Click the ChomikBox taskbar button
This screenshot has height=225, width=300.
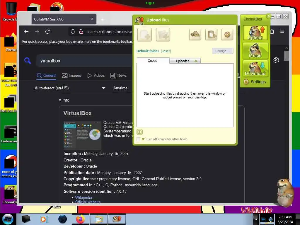tap(117, 219)
